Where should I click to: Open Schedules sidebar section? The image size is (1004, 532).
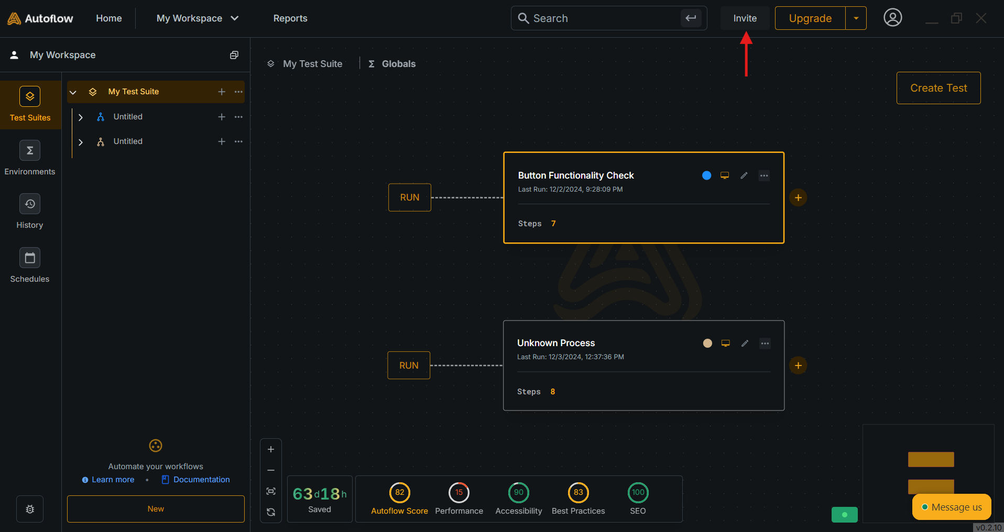(30, 265)
